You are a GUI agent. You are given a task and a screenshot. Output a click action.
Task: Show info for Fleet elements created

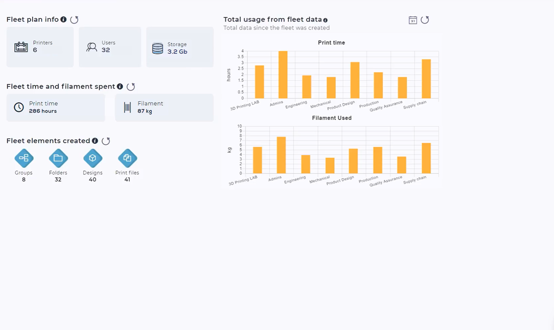tap(95, 141)
